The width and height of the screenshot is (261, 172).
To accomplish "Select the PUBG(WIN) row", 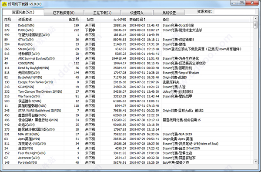I will tap(128, 30).
